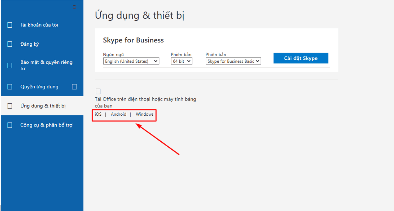Click icon beside Bảo mật & quyền riêng tư

[x=10, y=65]
